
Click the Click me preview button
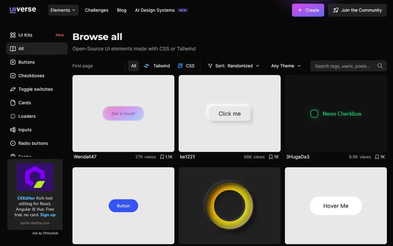coord(230,114)
